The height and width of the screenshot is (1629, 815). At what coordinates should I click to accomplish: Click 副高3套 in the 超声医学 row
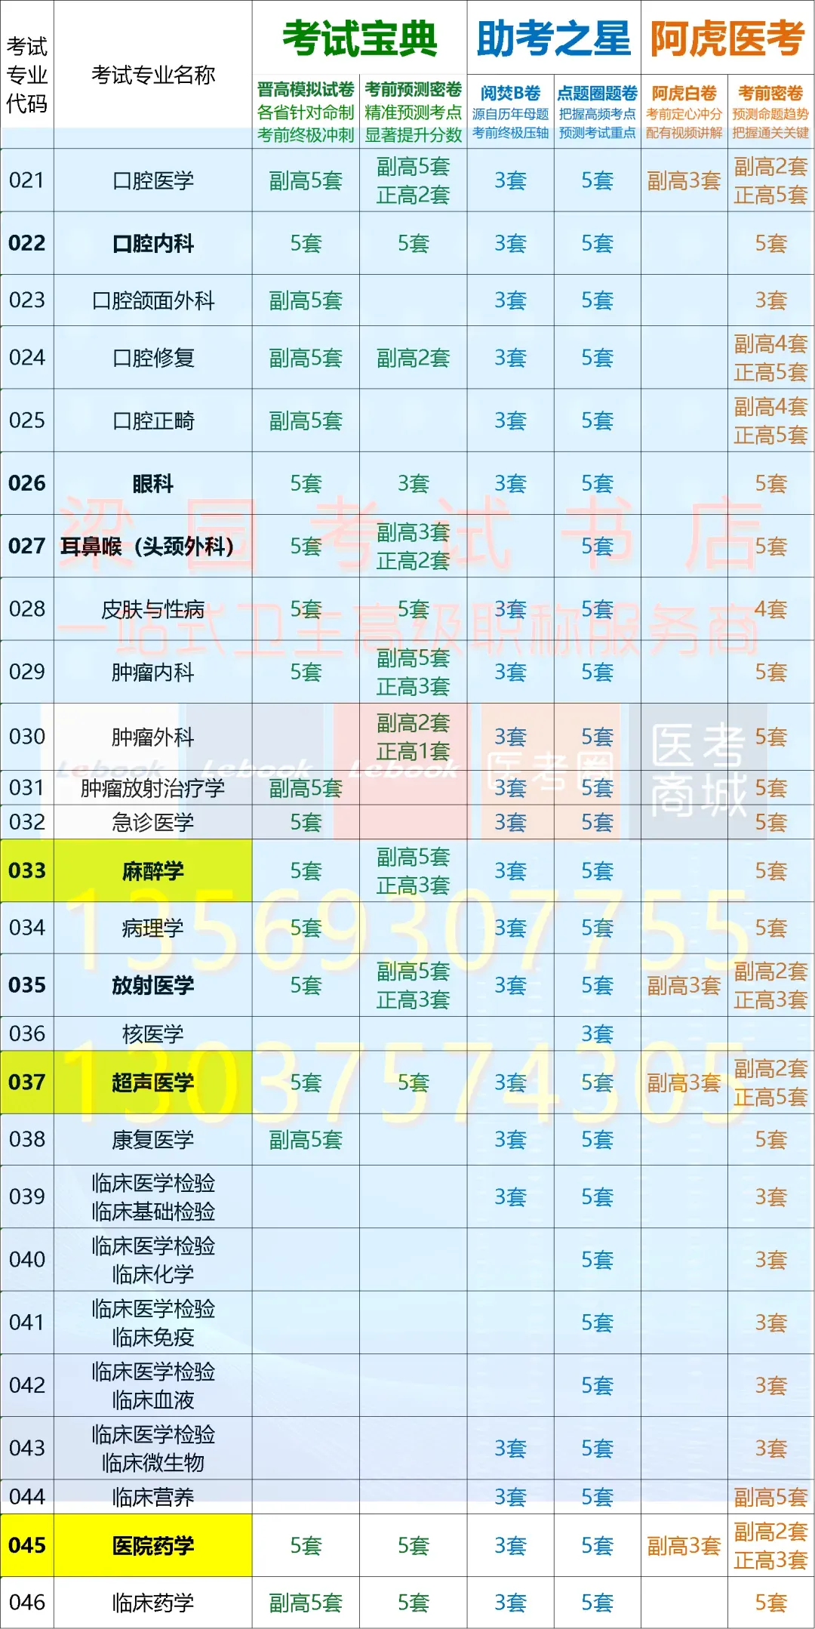(x=684, y=1082)
